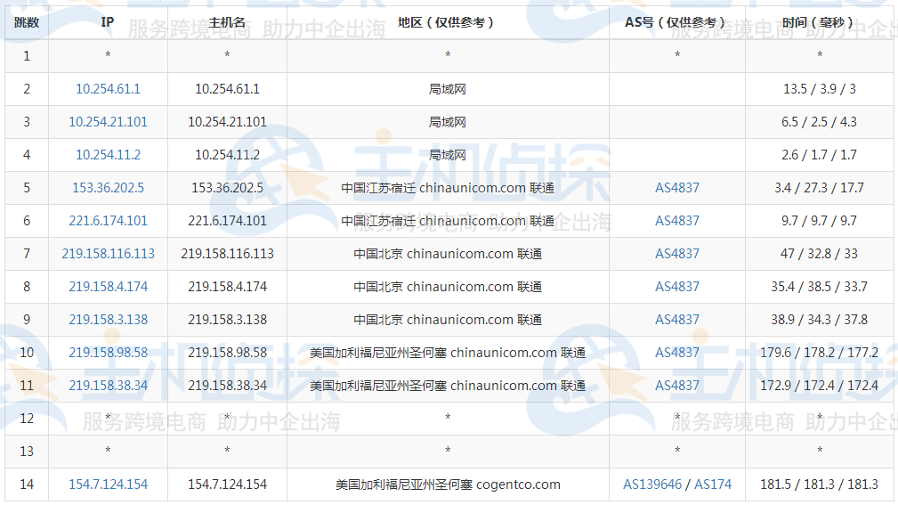Screen dimensions: 898x505
Task: Open AS4837 link in hop 6 row
Action: (x=677, y=221)
